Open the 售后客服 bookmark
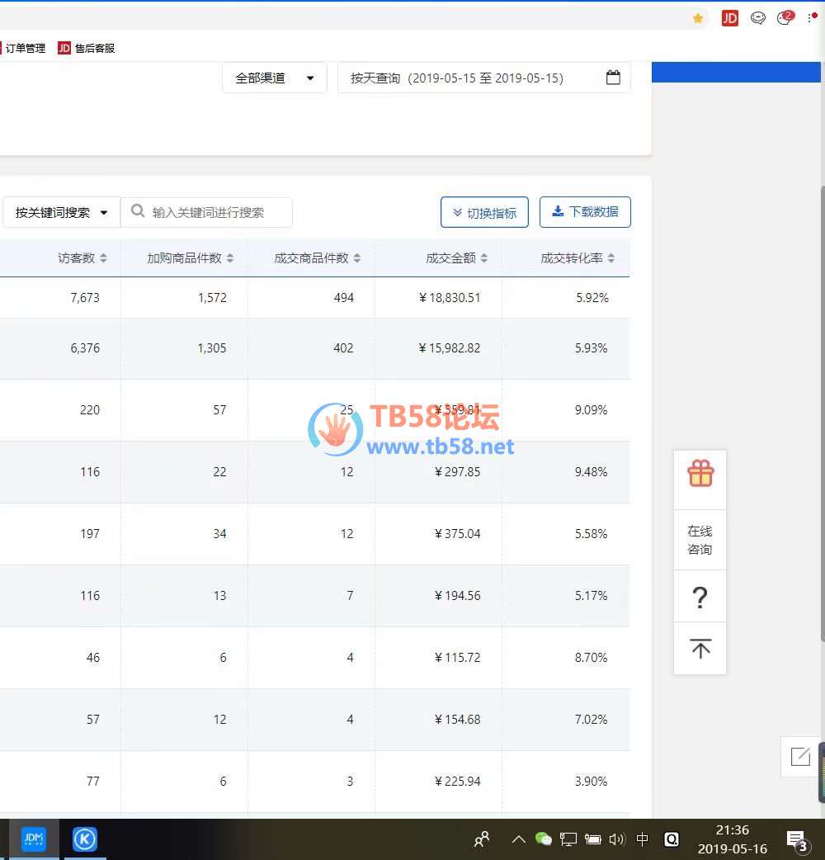Image resolution: width=825 pixels, height=860 pixels. point(87,49)
